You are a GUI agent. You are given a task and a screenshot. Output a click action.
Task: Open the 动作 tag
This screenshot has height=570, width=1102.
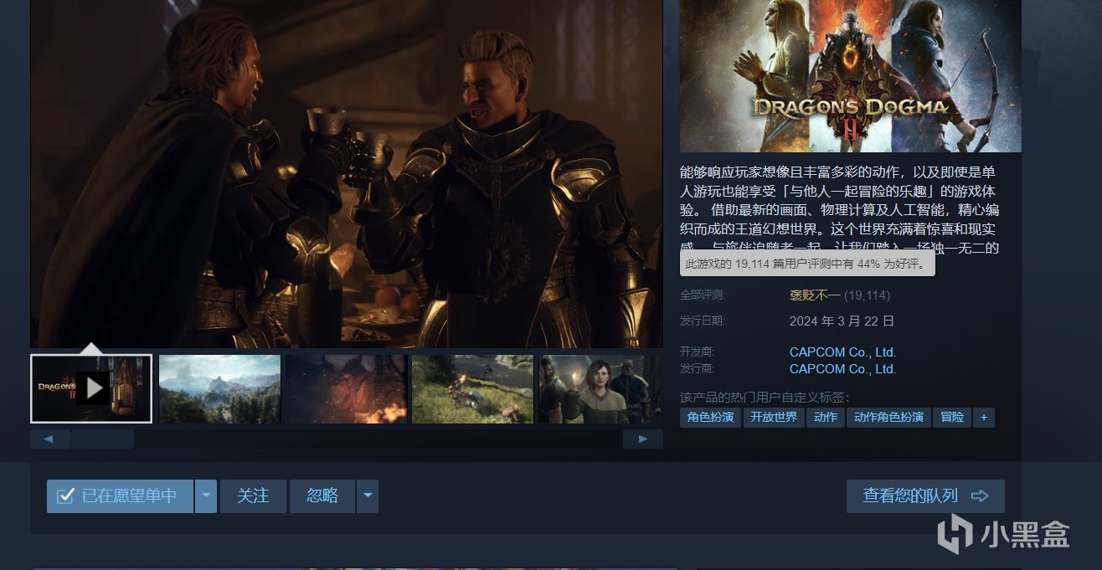826,417
